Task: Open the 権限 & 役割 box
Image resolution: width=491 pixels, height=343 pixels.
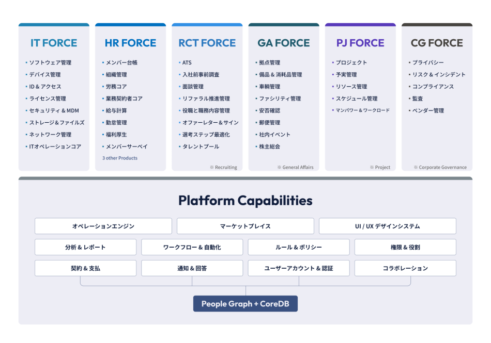Action: click(x=405, y=247)
